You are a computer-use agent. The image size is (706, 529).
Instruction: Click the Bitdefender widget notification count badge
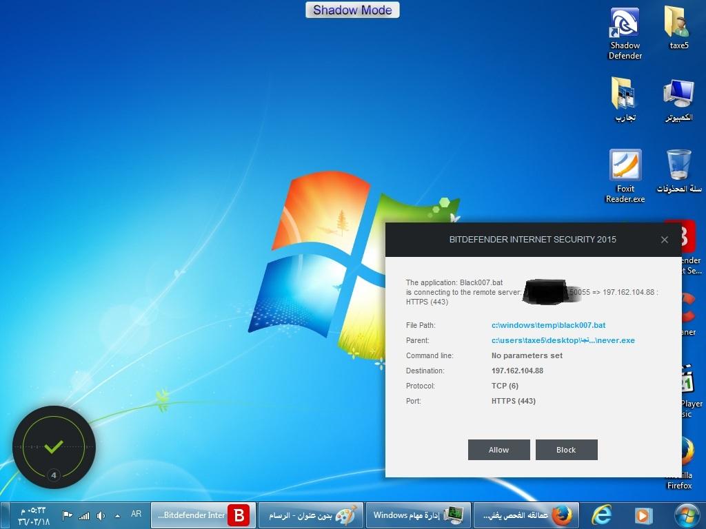(x=54, y=475)
